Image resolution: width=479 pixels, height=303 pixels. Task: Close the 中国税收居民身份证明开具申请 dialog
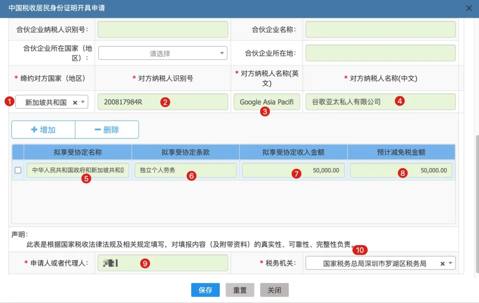tap(469, 8)
